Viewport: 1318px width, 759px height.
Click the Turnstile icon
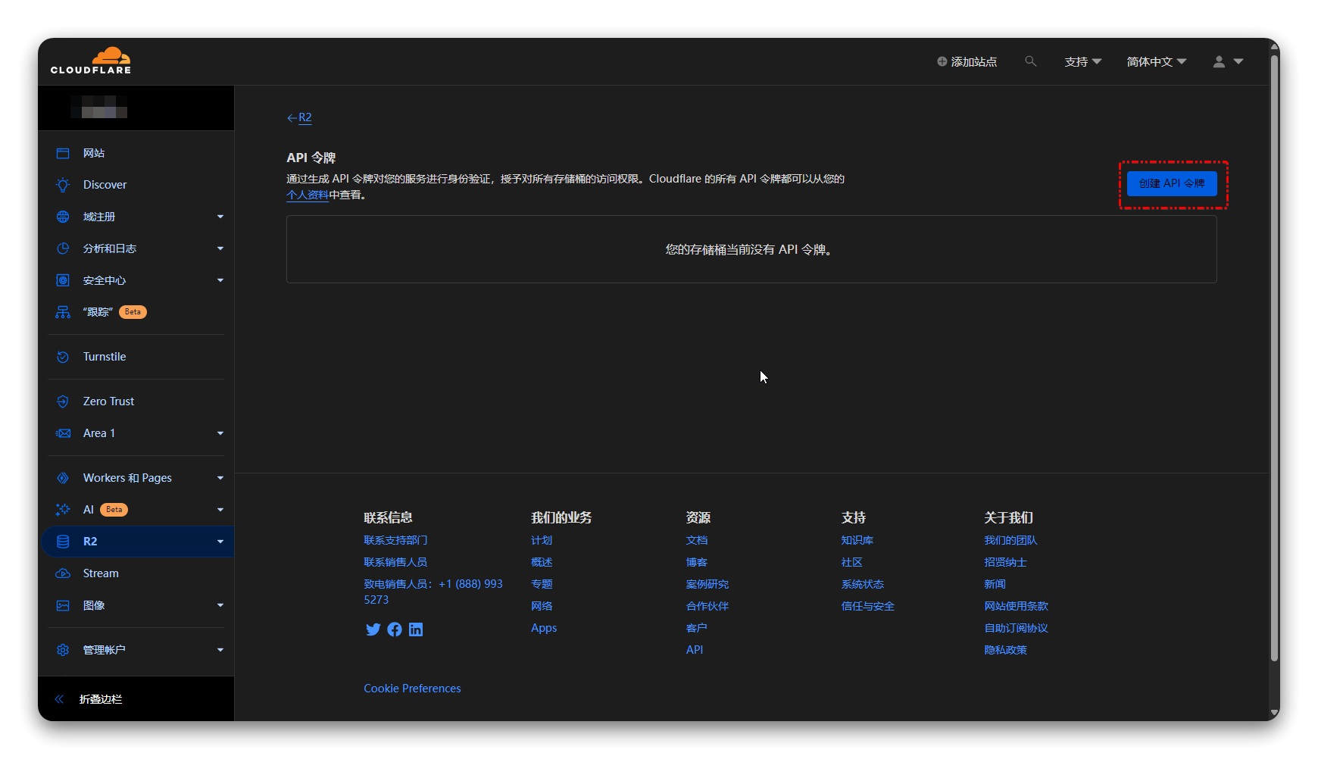63,357
